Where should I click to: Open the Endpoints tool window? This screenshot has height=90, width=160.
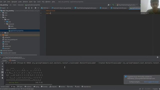(x=53, y=87)
